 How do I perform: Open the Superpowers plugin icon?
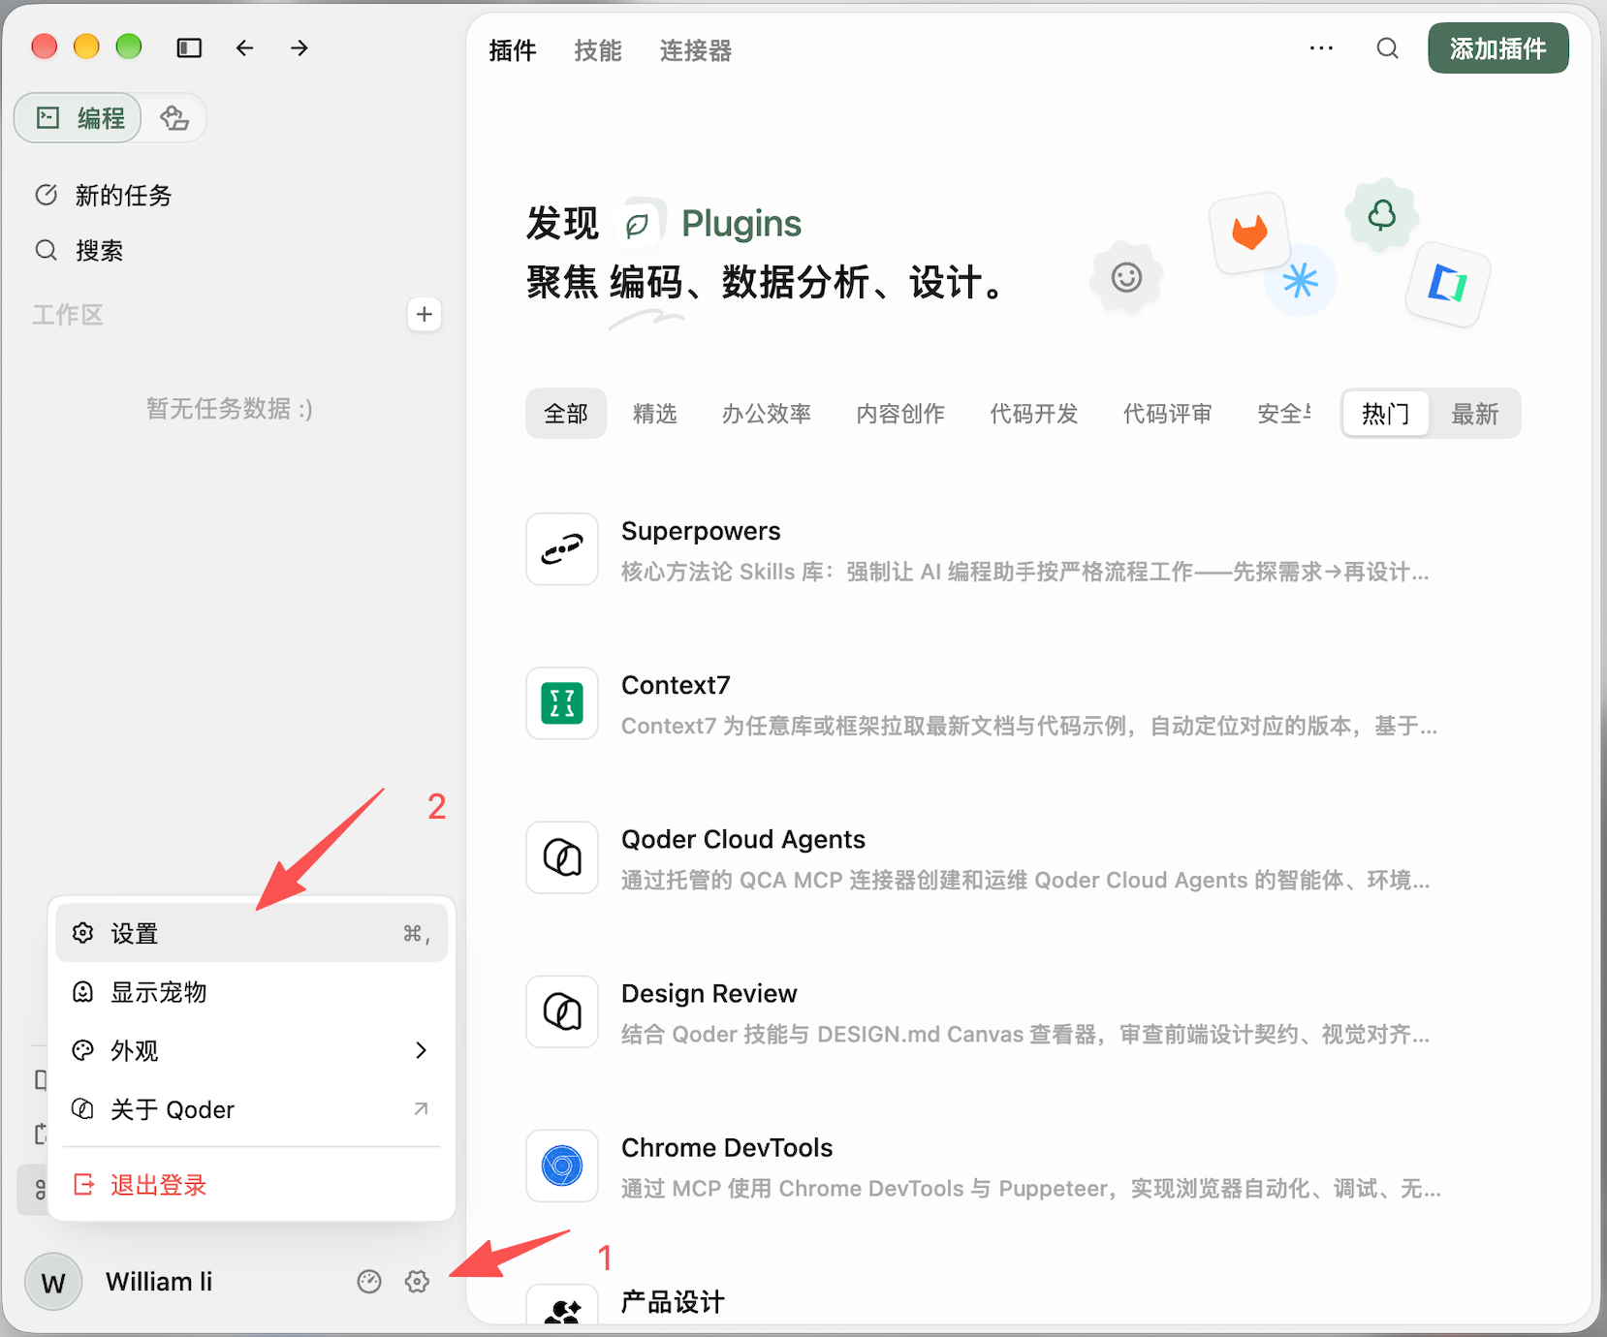click(562, 549)
